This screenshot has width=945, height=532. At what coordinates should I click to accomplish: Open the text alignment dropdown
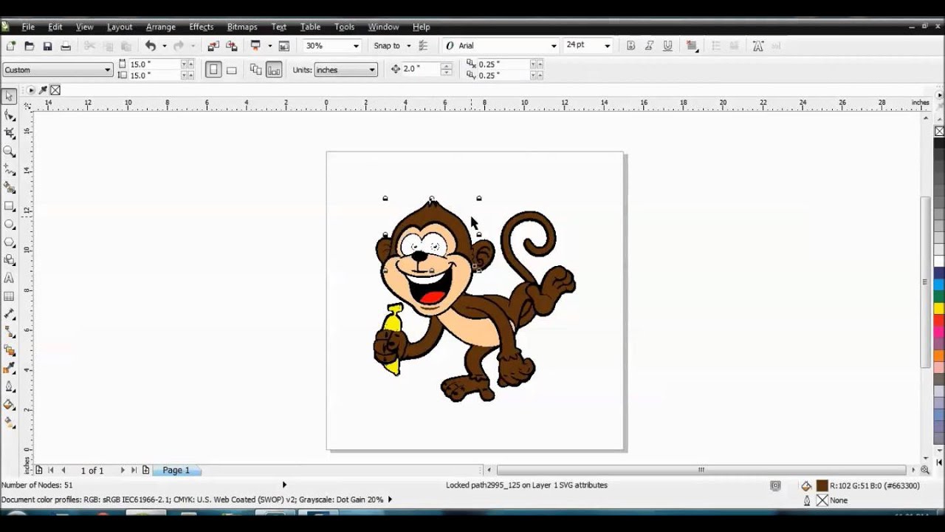[692, 46]
